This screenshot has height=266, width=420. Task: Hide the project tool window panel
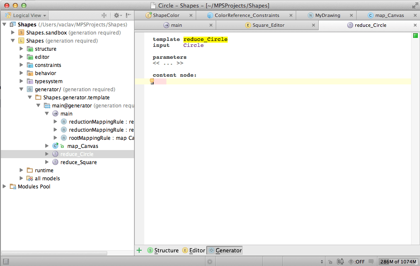tap(128, 15)
